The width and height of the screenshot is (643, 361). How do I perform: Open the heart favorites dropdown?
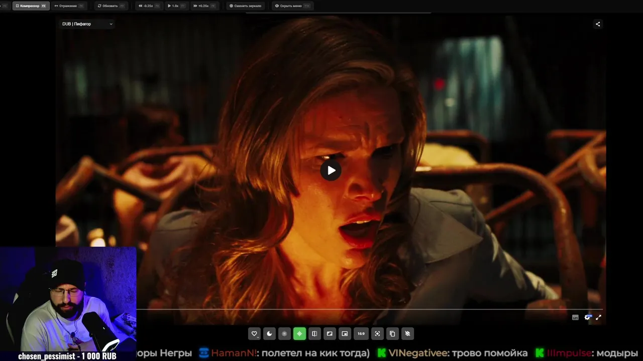[254, 333]
